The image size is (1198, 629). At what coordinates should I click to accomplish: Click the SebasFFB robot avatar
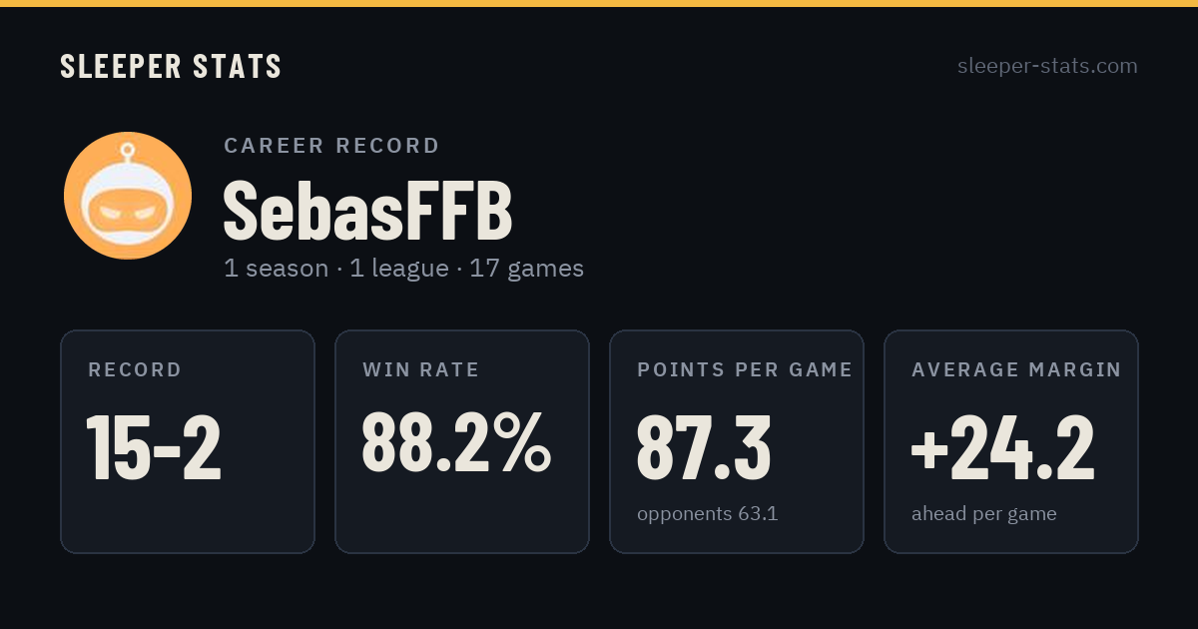128,196
